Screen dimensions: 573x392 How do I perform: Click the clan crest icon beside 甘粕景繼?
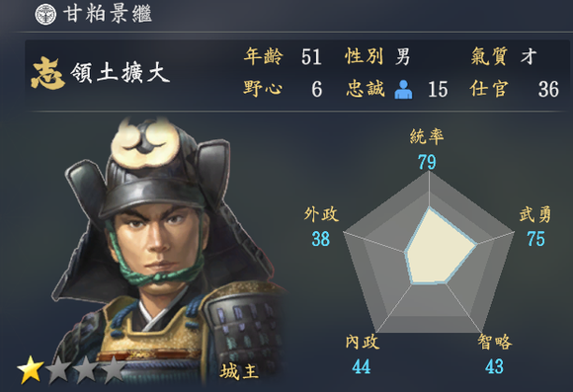coord(45,15)
